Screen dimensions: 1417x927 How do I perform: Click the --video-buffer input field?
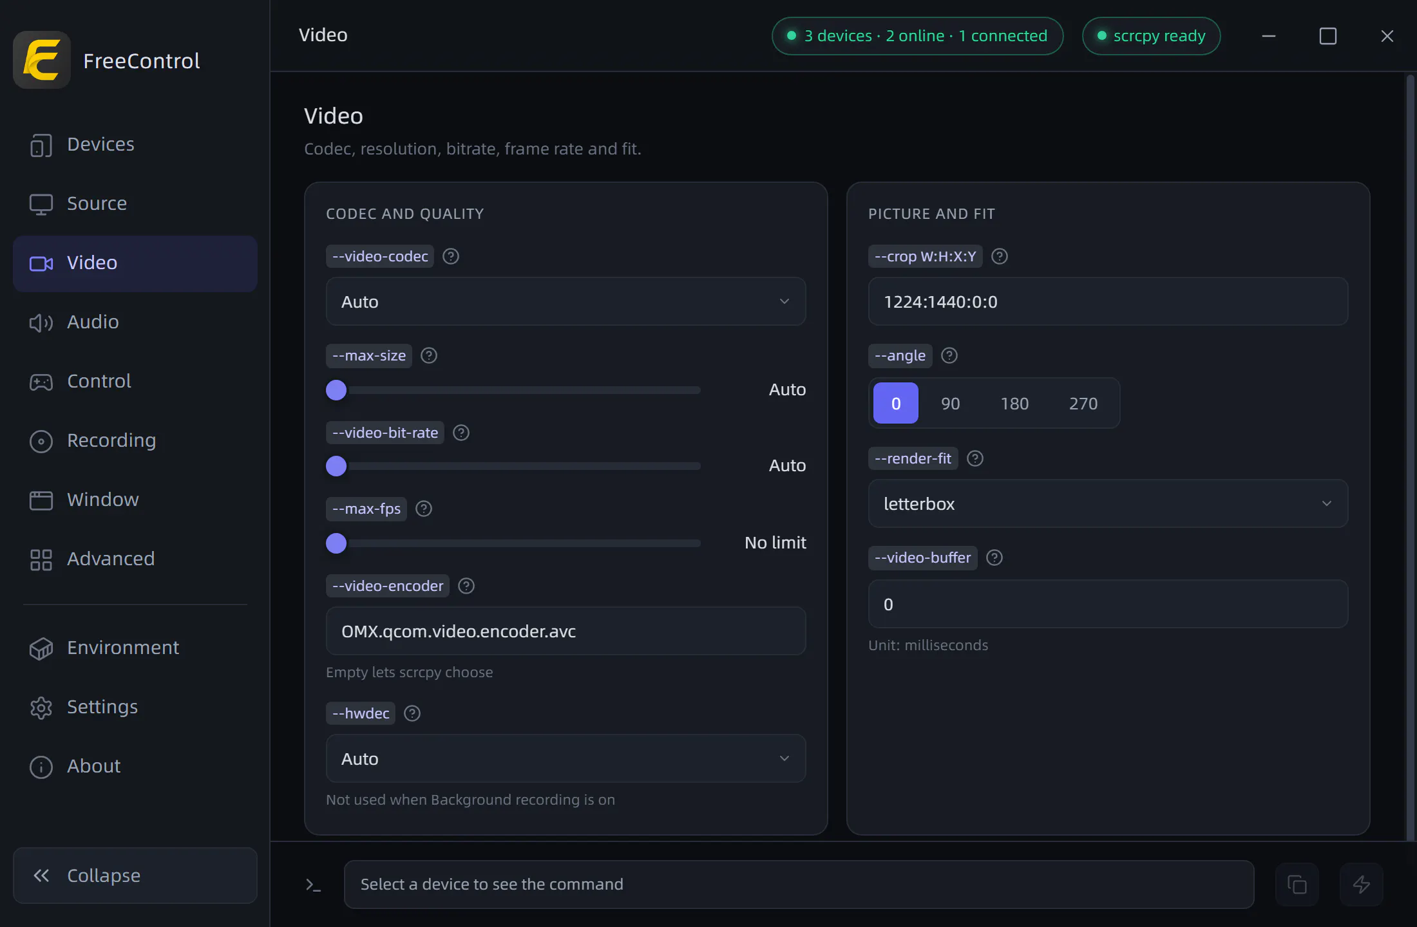click(x=1108, y=604)
